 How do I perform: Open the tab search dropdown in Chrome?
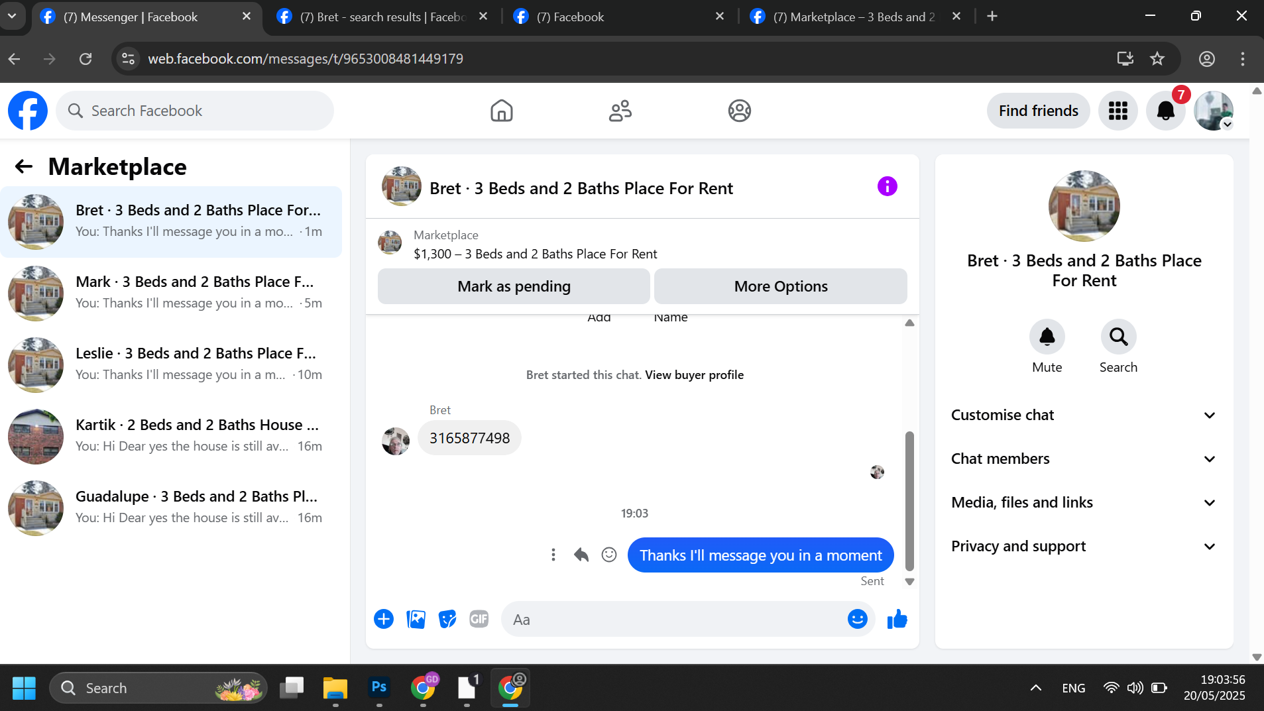pos(13,16)
